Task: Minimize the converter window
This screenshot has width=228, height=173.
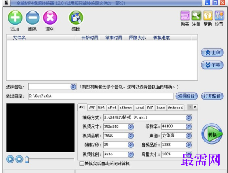Action: click(208, 3)
